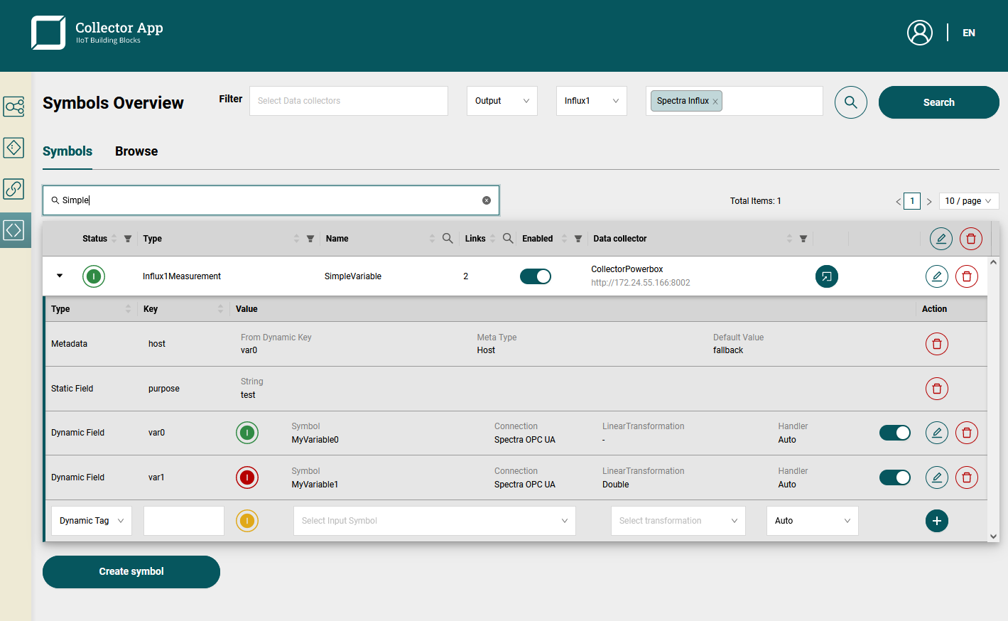Disable the var0 Dynamic Field toggle
This screenshot has height=621, width=1008.
[894, 433]
